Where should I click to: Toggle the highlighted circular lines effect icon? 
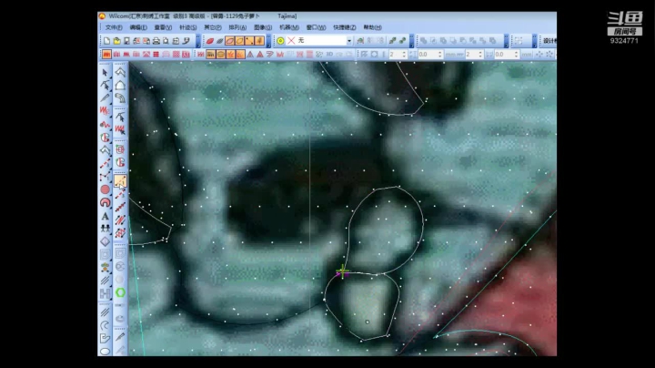point(220,55)
